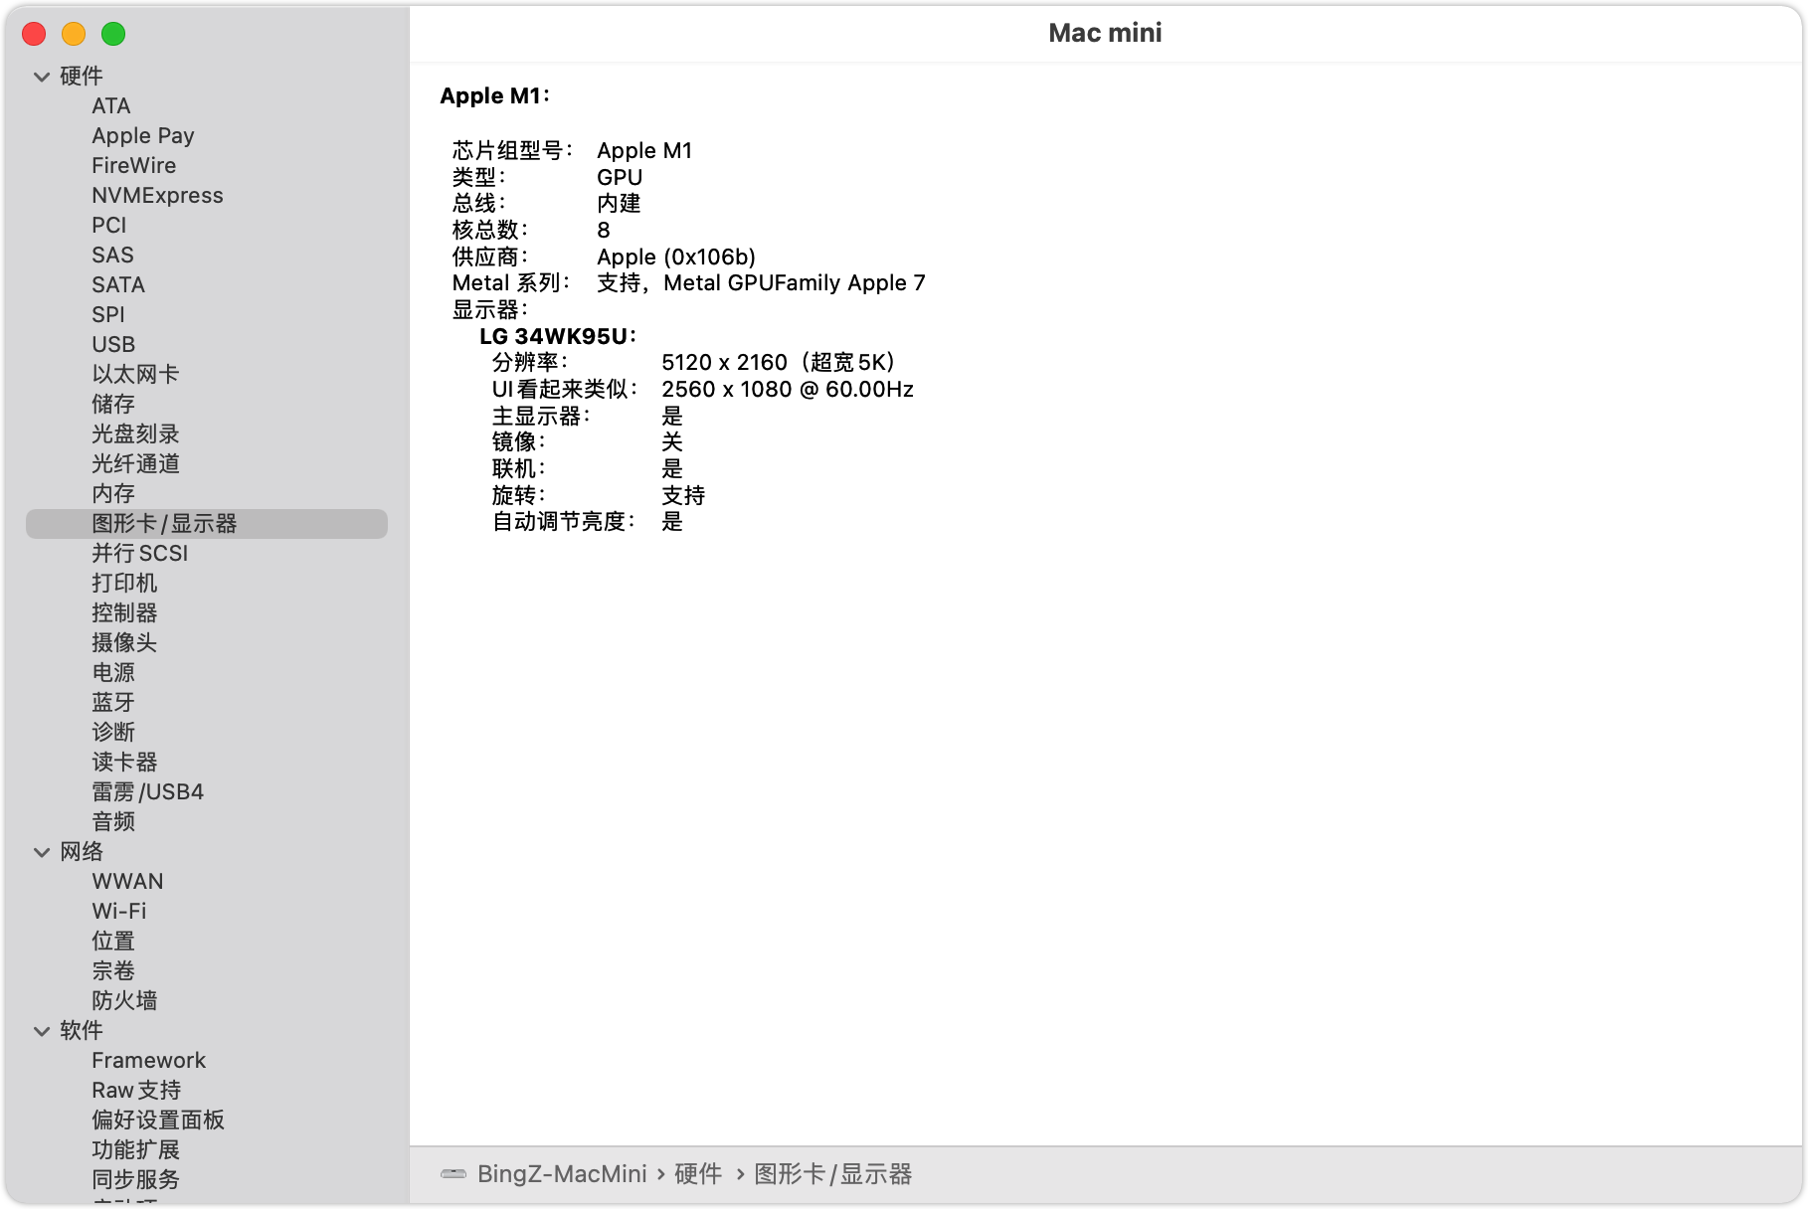1808x1209 pixels.
Task: Click BingZ-MacMini in the path bar
Action: (562, 1174)
